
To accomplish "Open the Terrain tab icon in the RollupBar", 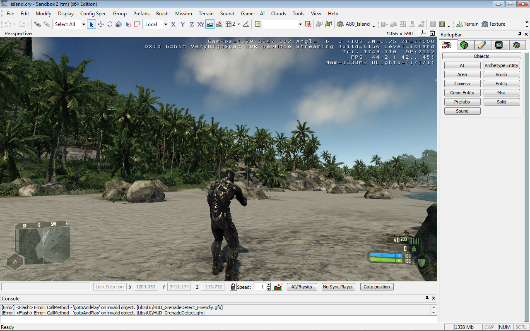I will pos(464,45).
